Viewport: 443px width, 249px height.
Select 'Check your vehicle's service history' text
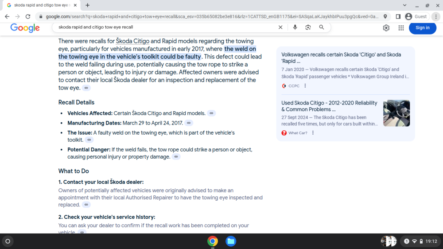coord(109,217)
